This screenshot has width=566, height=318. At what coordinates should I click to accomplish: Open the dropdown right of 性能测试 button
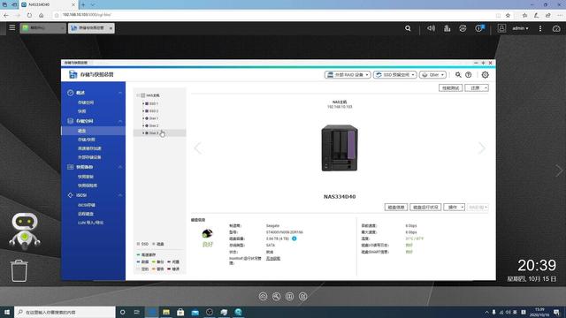pos(477,88)
